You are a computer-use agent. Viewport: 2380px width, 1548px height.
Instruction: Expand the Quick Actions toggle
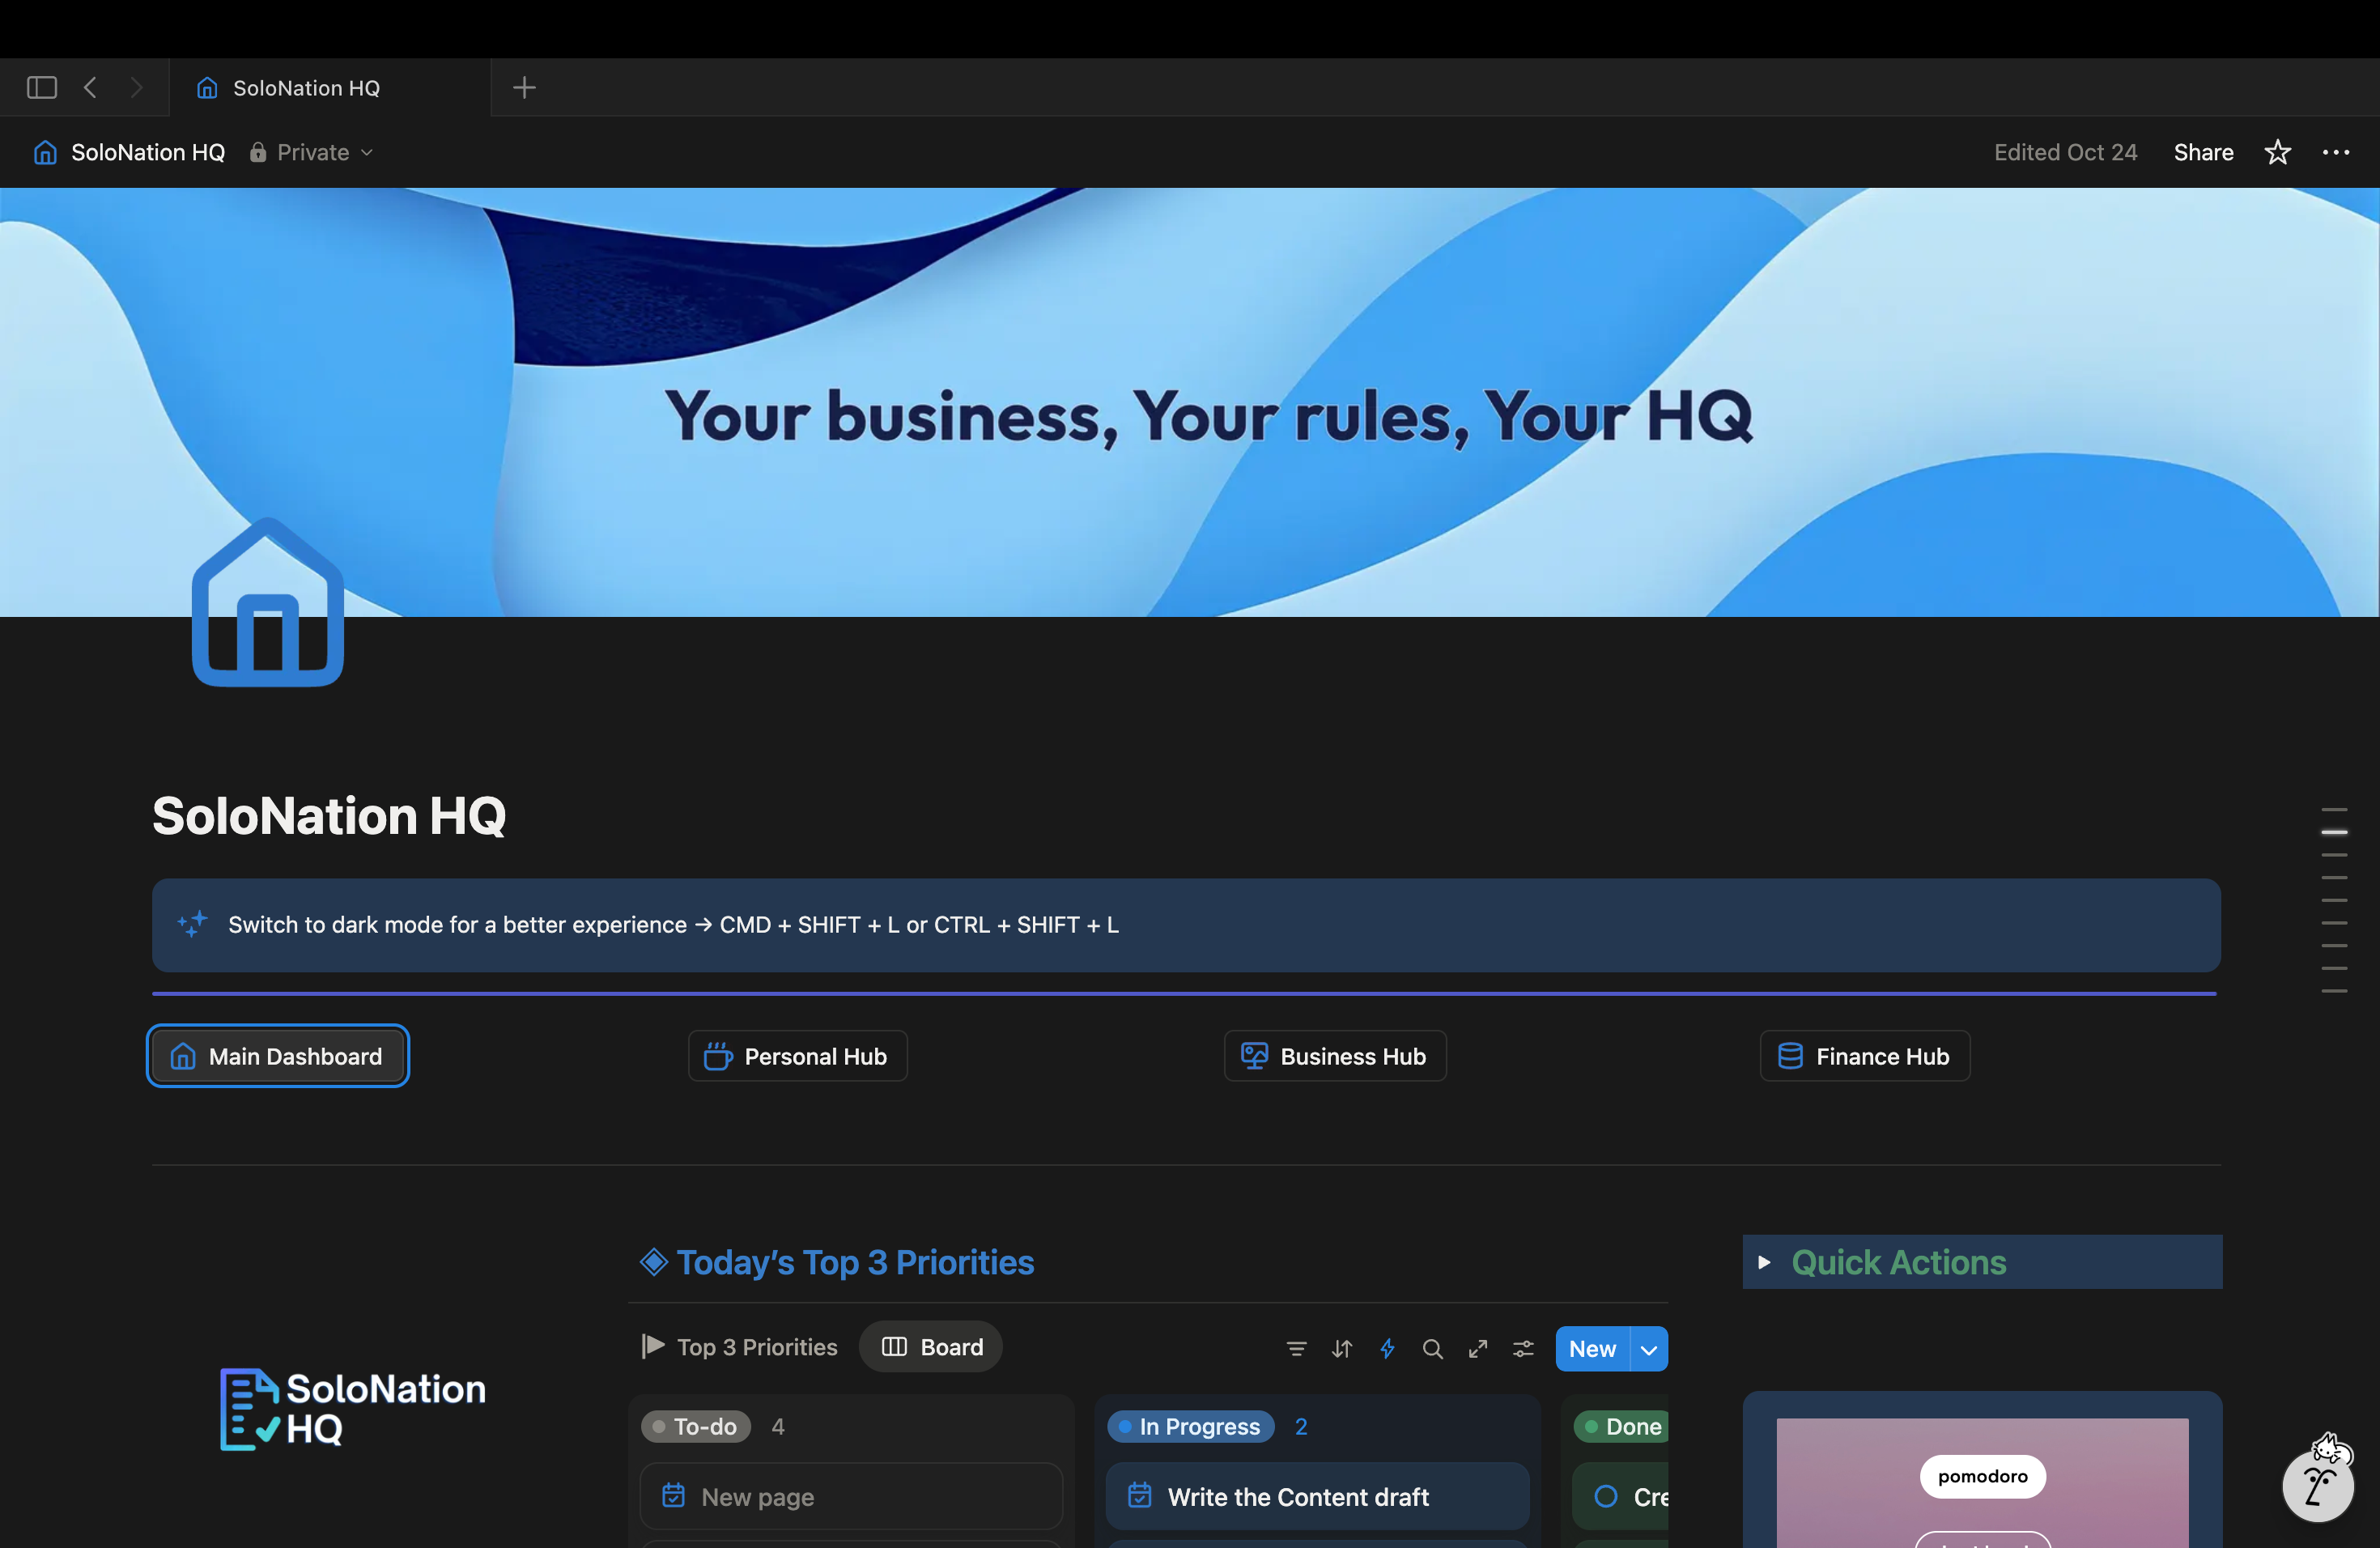pos(1764,1262)
